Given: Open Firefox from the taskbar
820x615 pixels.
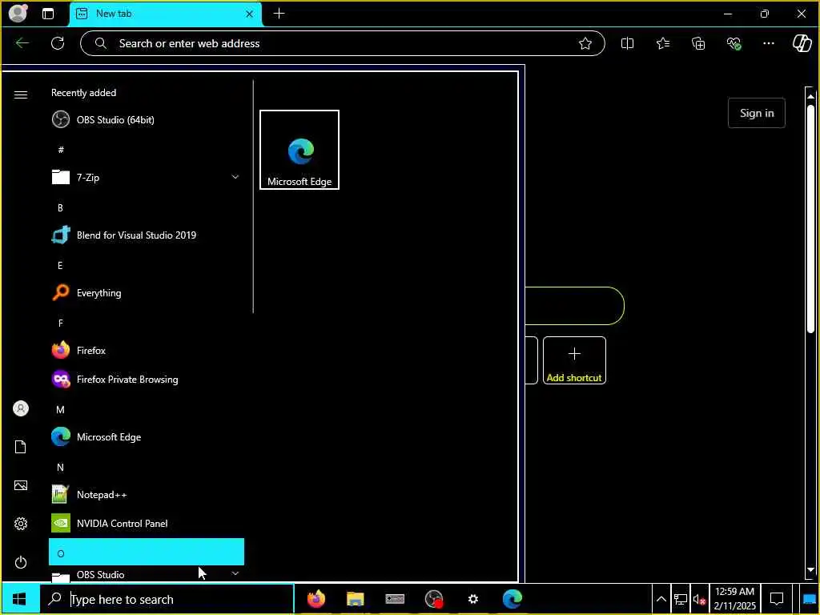Looking at the screenshot, I should 316,599.
